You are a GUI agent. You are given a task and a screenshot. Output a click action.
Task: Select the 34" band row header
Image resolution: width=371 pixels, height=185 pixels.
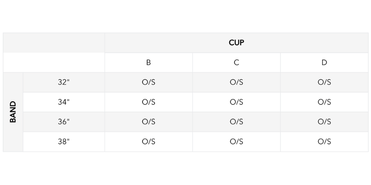64,102
